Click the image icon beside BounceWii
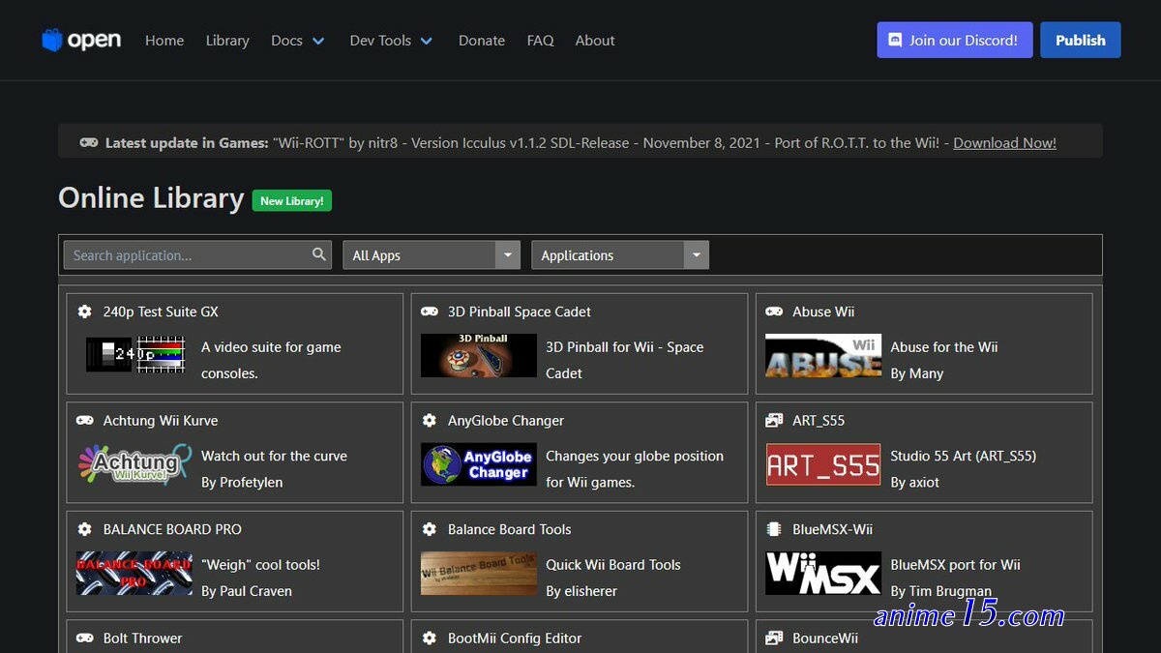Screen dimensions: 1161x653 coord(774,638)
